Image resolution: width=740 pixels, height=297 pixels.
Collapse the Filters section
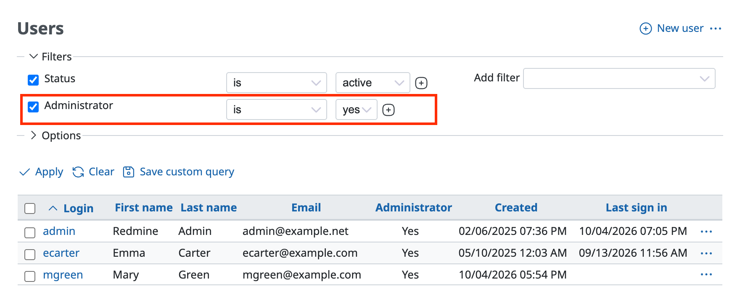pos(50,57)
